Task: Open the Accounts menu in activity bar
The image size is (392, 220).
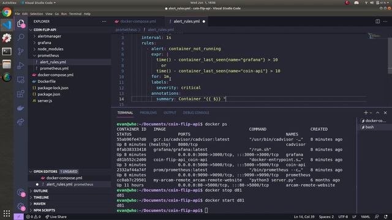Action: coord(21,193)
